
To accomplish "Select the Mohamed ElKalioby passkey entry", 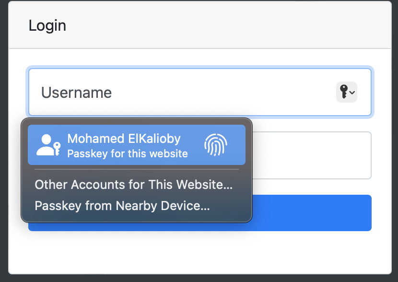I will 137,145.
